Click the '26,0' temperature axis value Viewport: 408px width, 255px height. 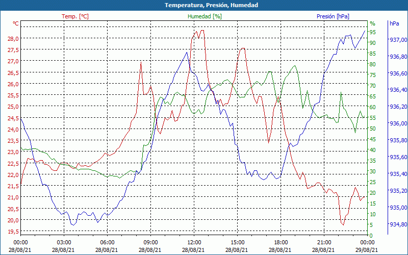pyautogui.click(x=13, y=84)
